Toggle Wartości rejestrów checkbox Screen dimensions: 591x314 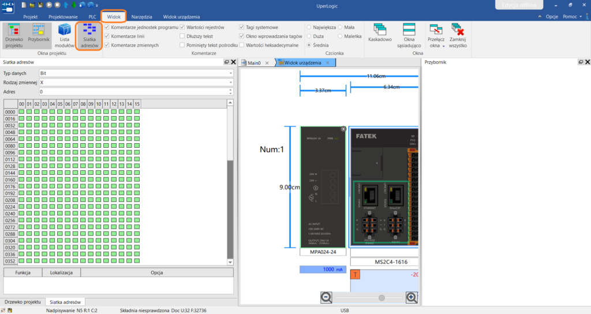[182, 27]
